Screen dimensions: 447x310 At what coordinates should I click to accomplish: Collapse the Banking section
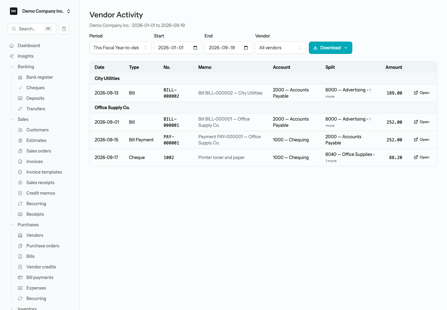coord(11,67)
